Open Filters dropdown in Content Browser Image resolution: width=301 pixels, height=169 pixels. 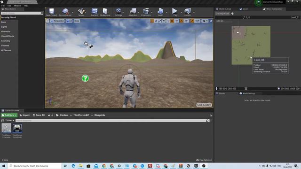pos(9,121)
